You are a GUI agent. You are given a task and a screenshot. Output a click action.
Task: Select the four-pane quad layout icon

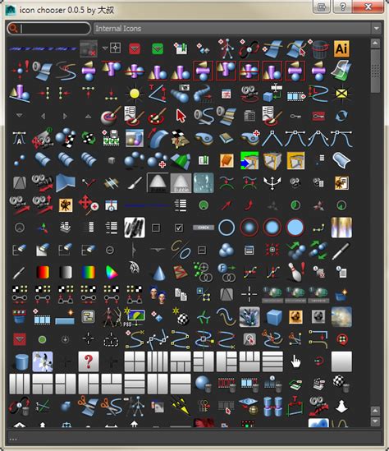pos(135,361)
